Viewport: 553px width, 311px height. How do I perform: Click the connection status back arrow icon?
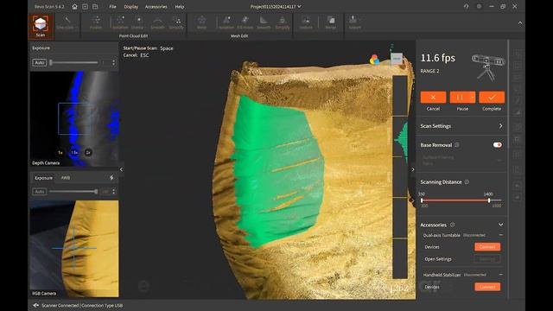pyautogui.click(x=35, y=305)
